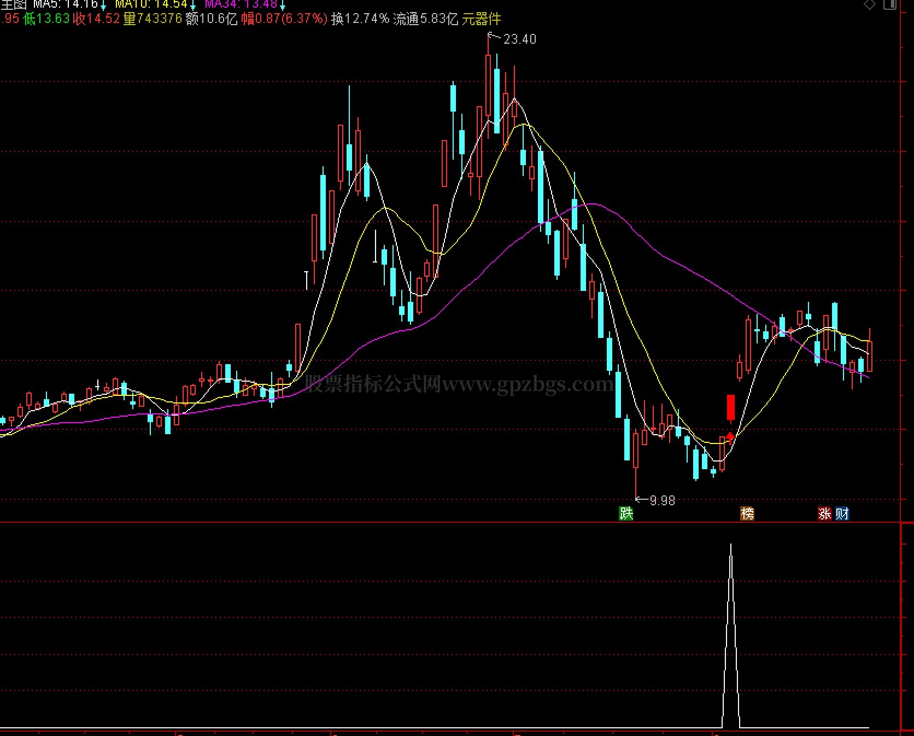Viewport: 914px width, 736px height.
Task: Click the 量743376 volume value
Action: 153,19
